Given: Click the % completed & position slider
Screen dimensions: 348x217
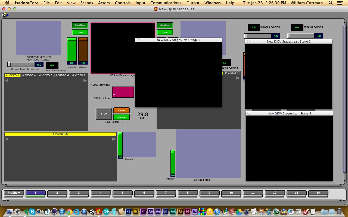Looking at the screenshot, I should tap(25, 65).
